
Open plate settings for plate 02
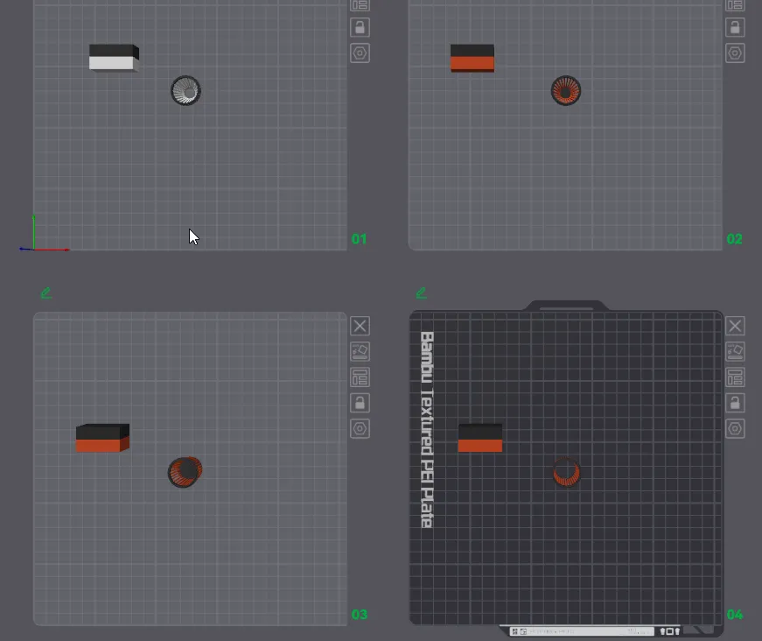[735, 53]
